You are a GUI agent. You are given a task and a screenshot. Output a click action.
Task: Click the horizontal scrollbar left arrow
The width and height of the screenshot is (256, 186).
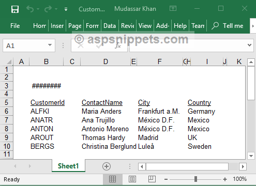142,166
